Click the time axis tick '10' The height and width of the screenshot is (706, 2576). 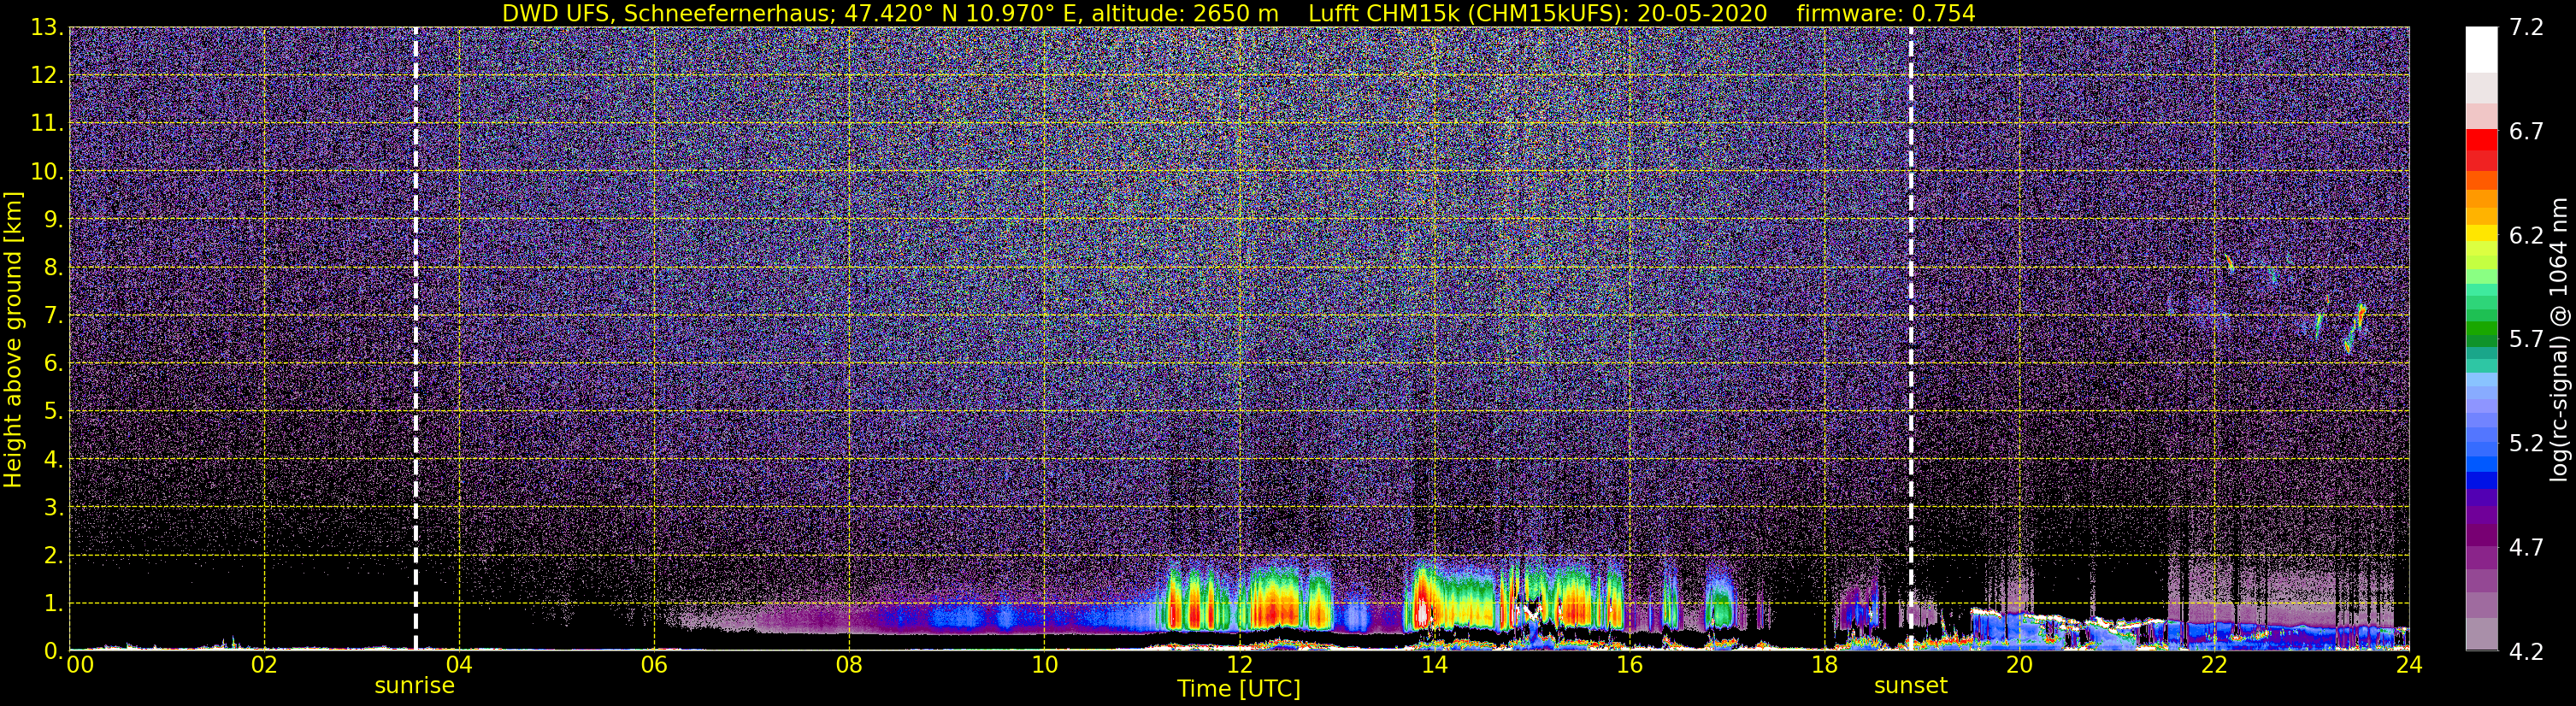[1044, 666]
